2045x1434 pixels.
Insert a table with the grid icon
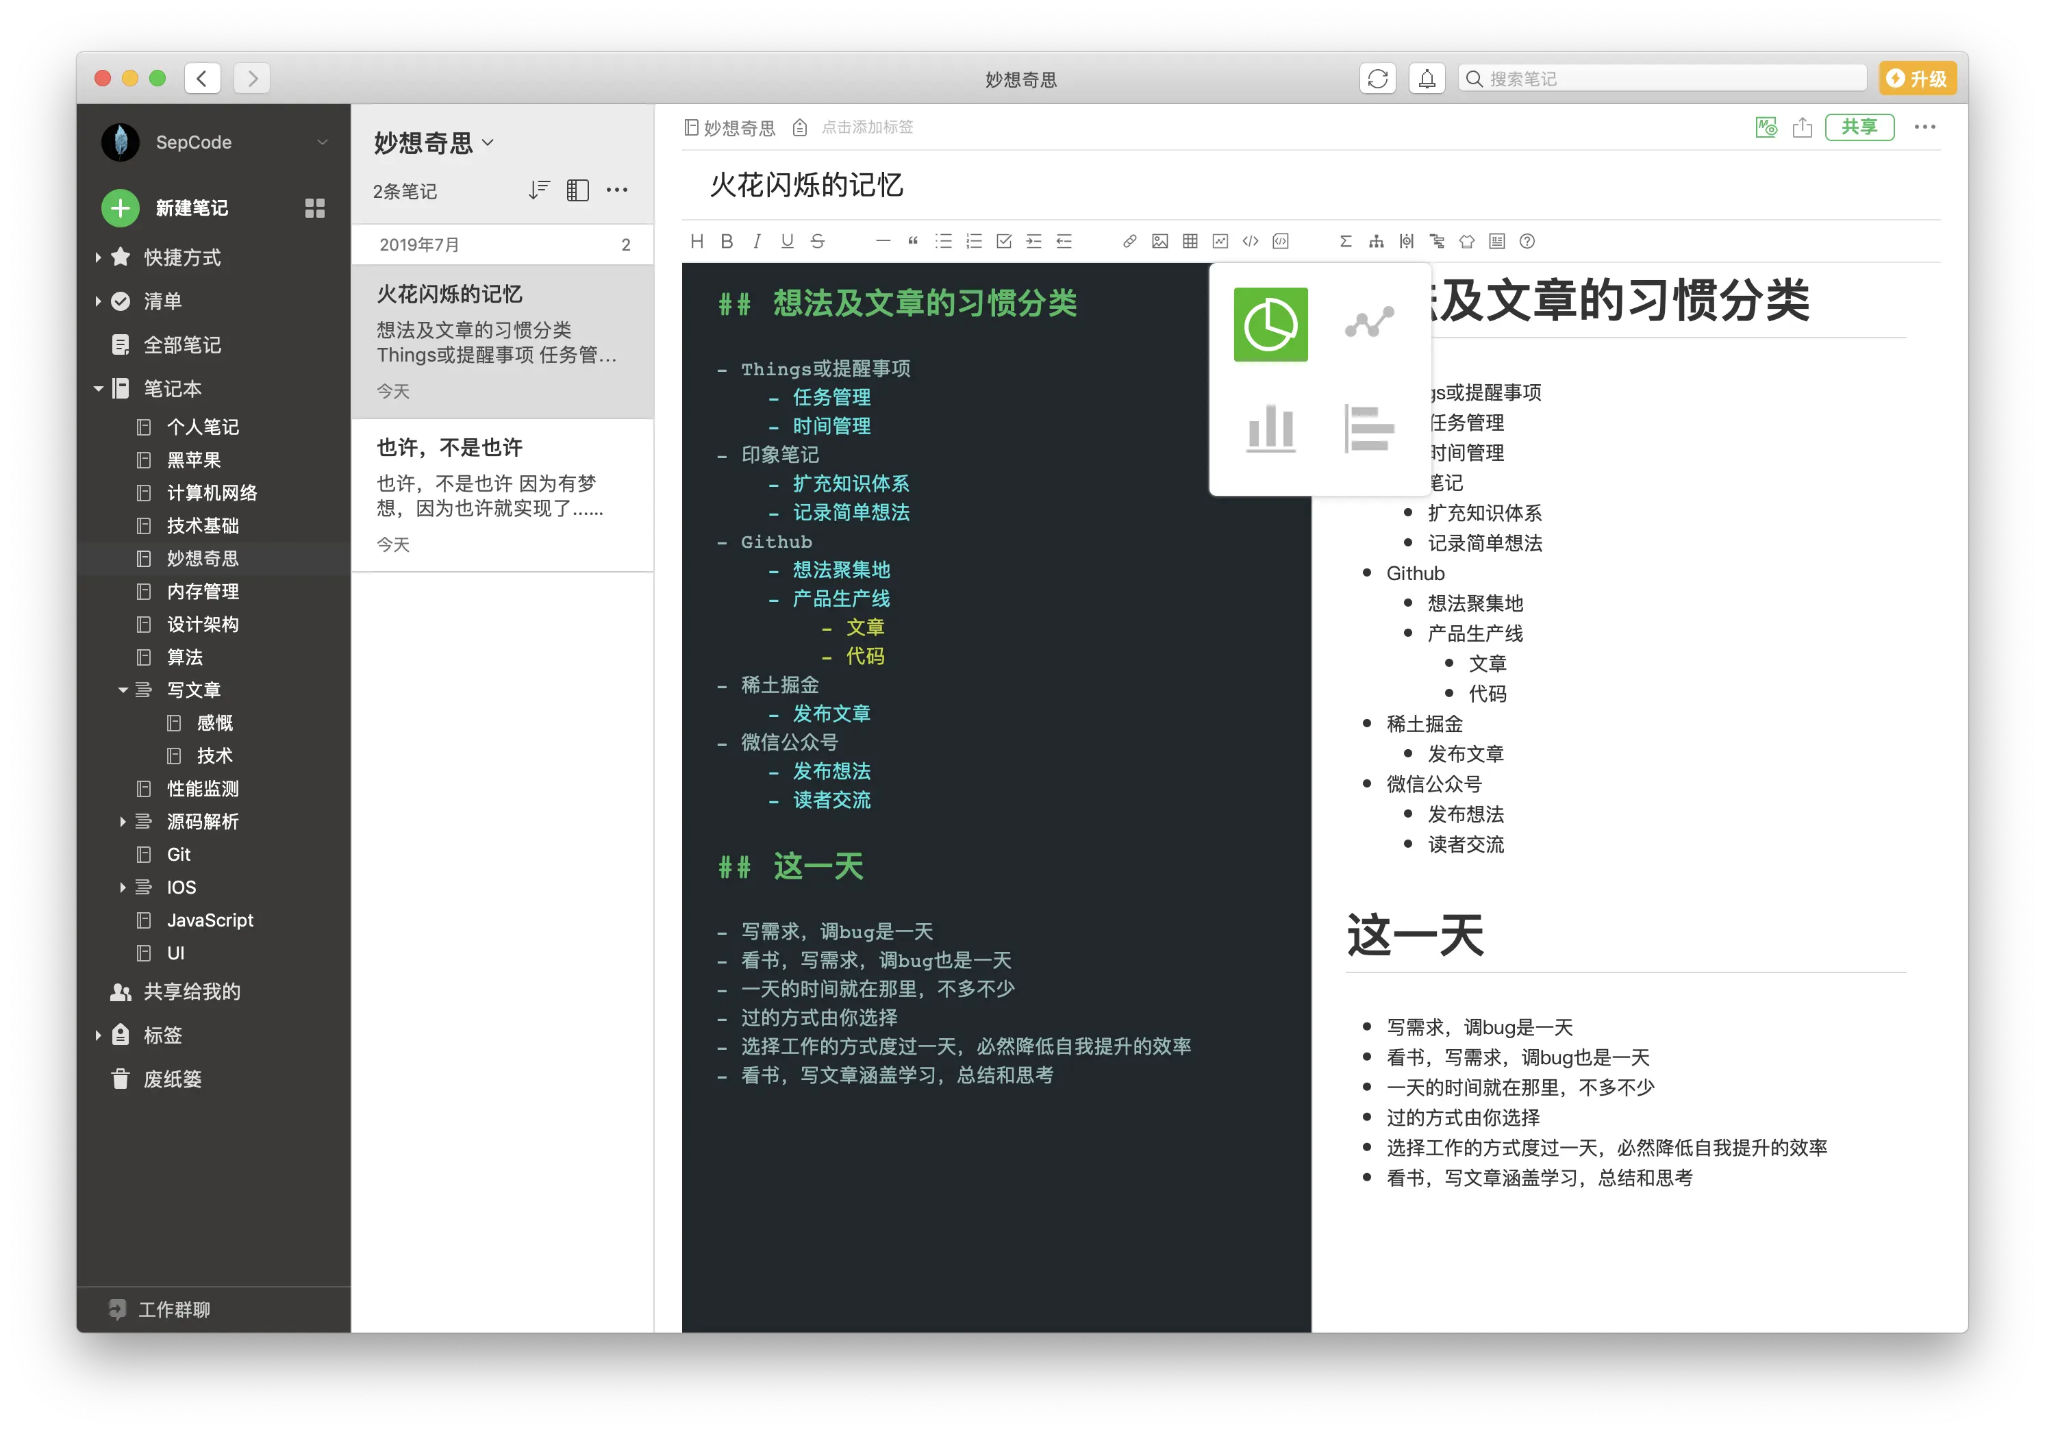[1190, 241]
